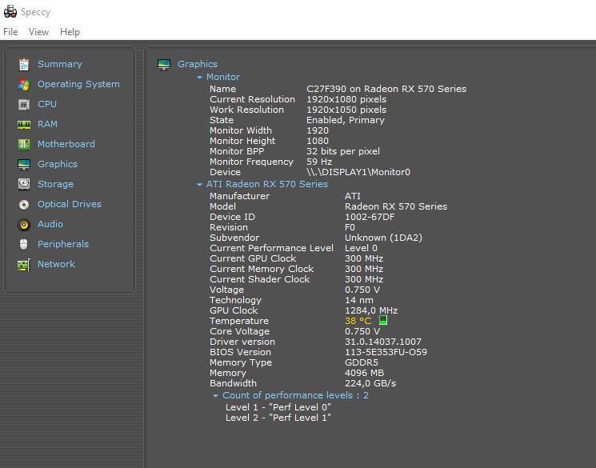Click the Technology 14 nm value
Image resolution: width=596 pixels, height=468 pixels.
(x=359, y=300)
